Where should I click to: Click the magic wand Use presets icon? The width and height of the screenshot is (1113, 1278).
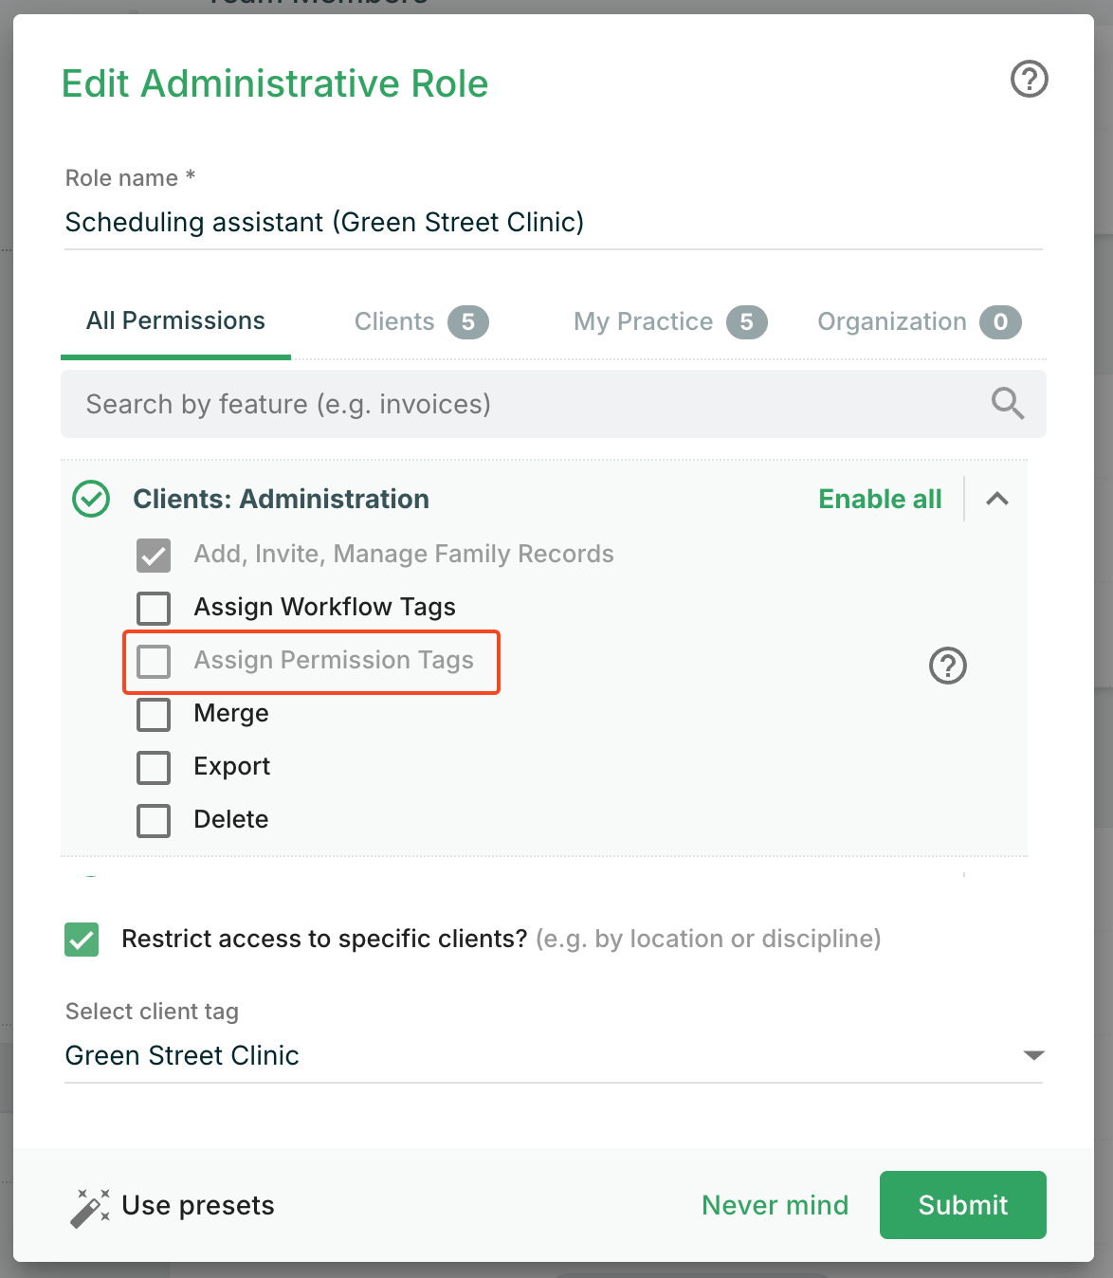coord(90,1207)
